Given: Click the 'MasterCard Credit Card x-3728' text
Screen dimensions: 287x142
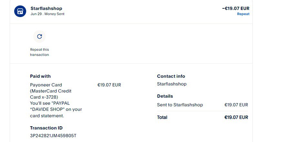Looking at the screenshot, I should tap(51, 94).
